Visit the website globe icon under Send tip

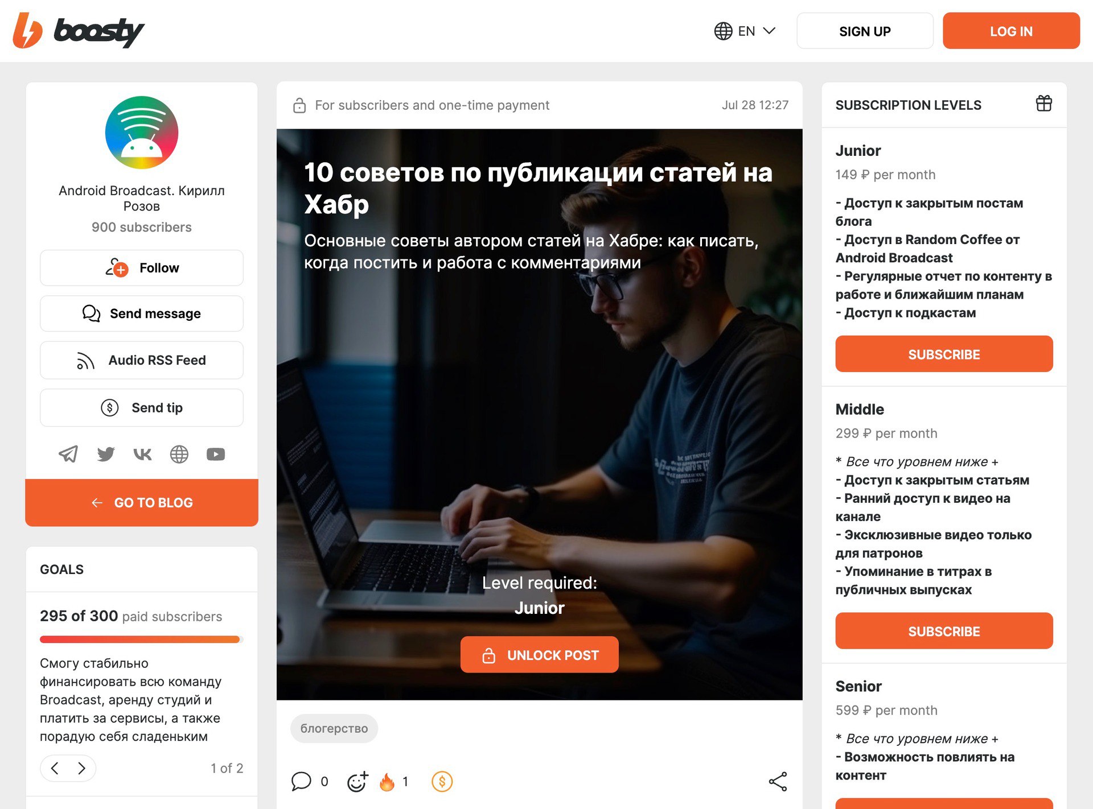point(179,454)
